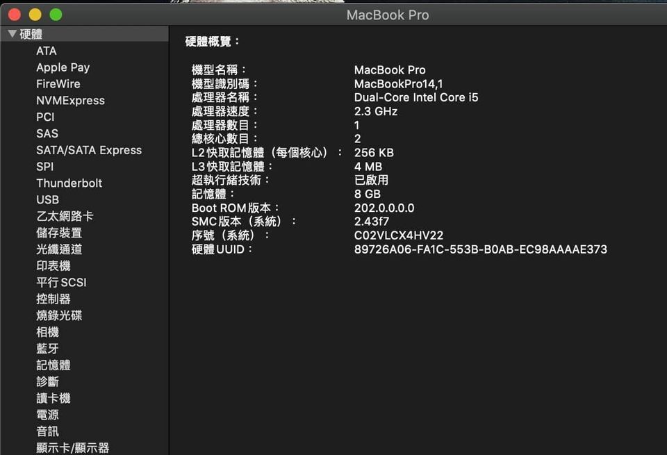The width and height of the screenshot is (667, 455).
Task: Select 顯示卡/顯示器 graphics entry
Action: [x=73, y=448]
